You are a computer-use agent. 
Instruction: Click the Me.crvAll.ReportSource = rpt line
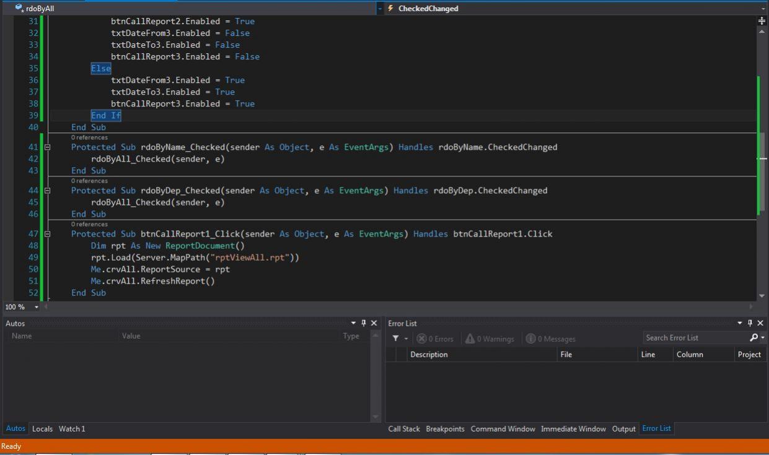tap(160, 269)
